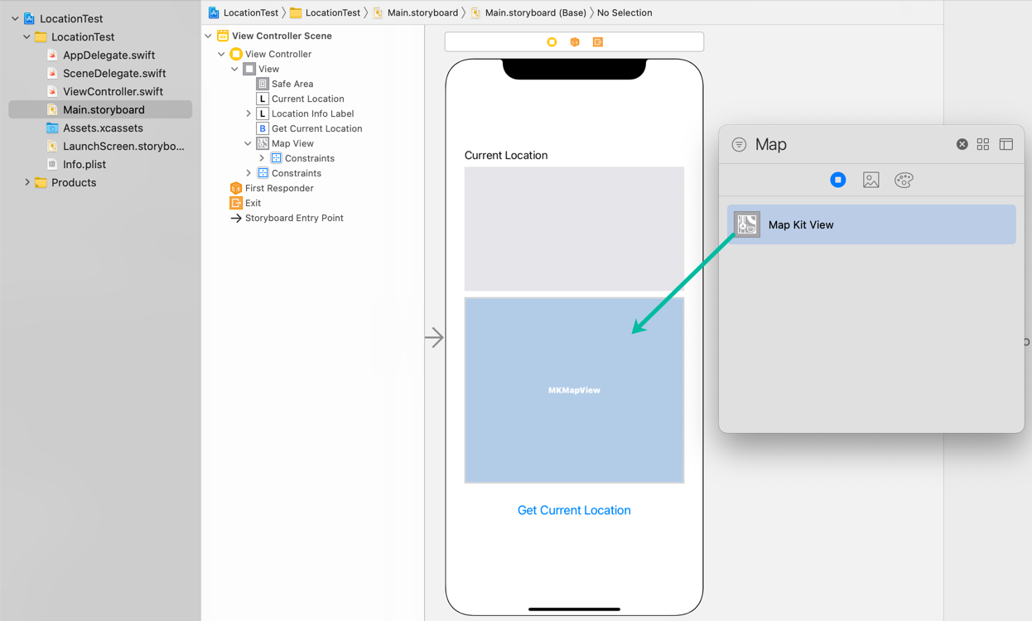Click the Exit icon in outline
The height and width of the screenshot is (621, 1032).
236,203
